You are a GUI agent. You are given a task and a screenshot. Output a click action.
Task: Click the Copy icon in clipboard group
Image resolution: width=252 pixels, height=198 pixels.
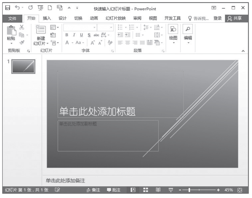[x=21, y=35]
